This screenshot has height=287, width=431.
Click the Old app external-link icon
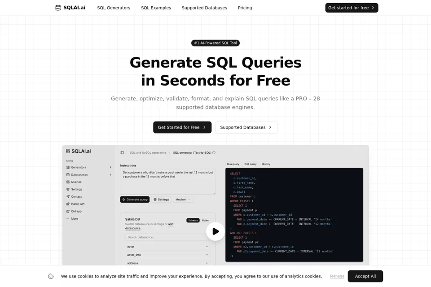pos(68,211)
